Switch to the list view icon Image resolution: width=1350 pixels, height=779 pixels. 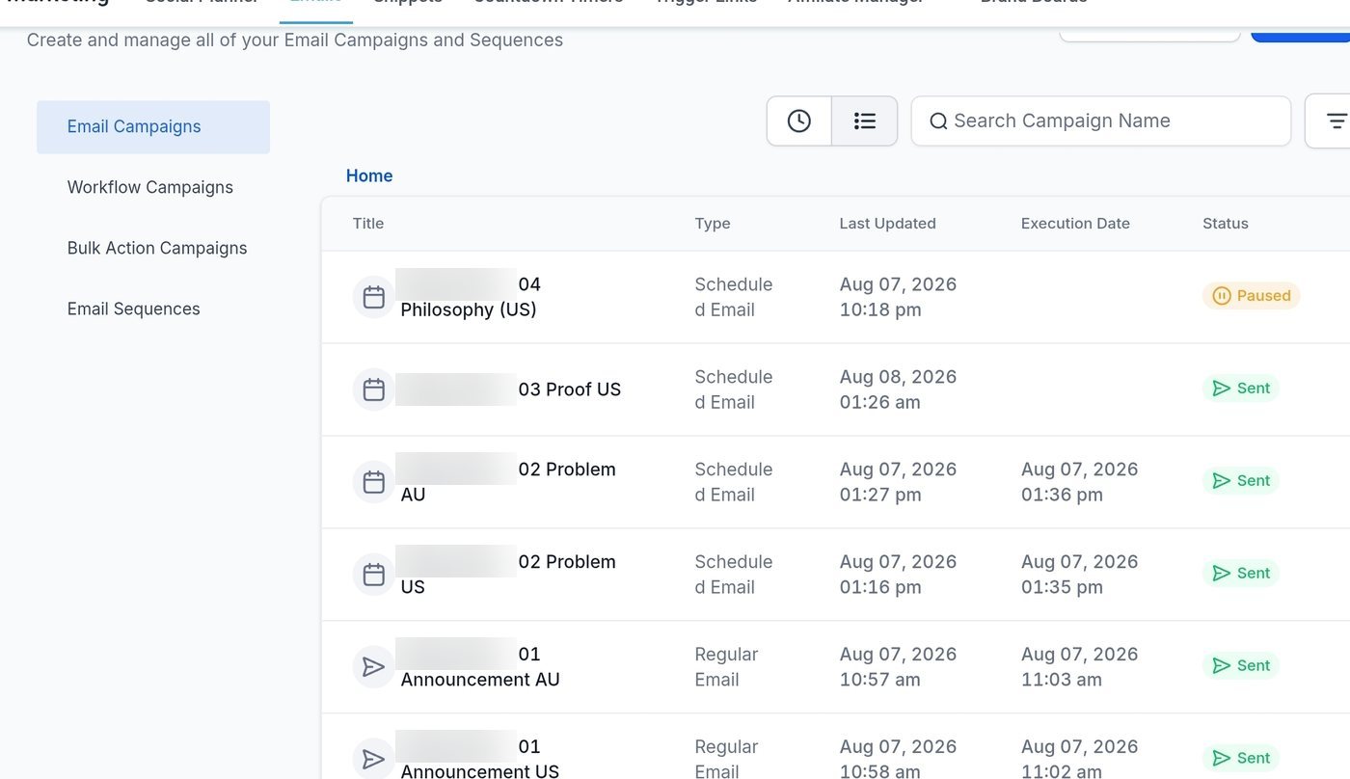[865, 121]
